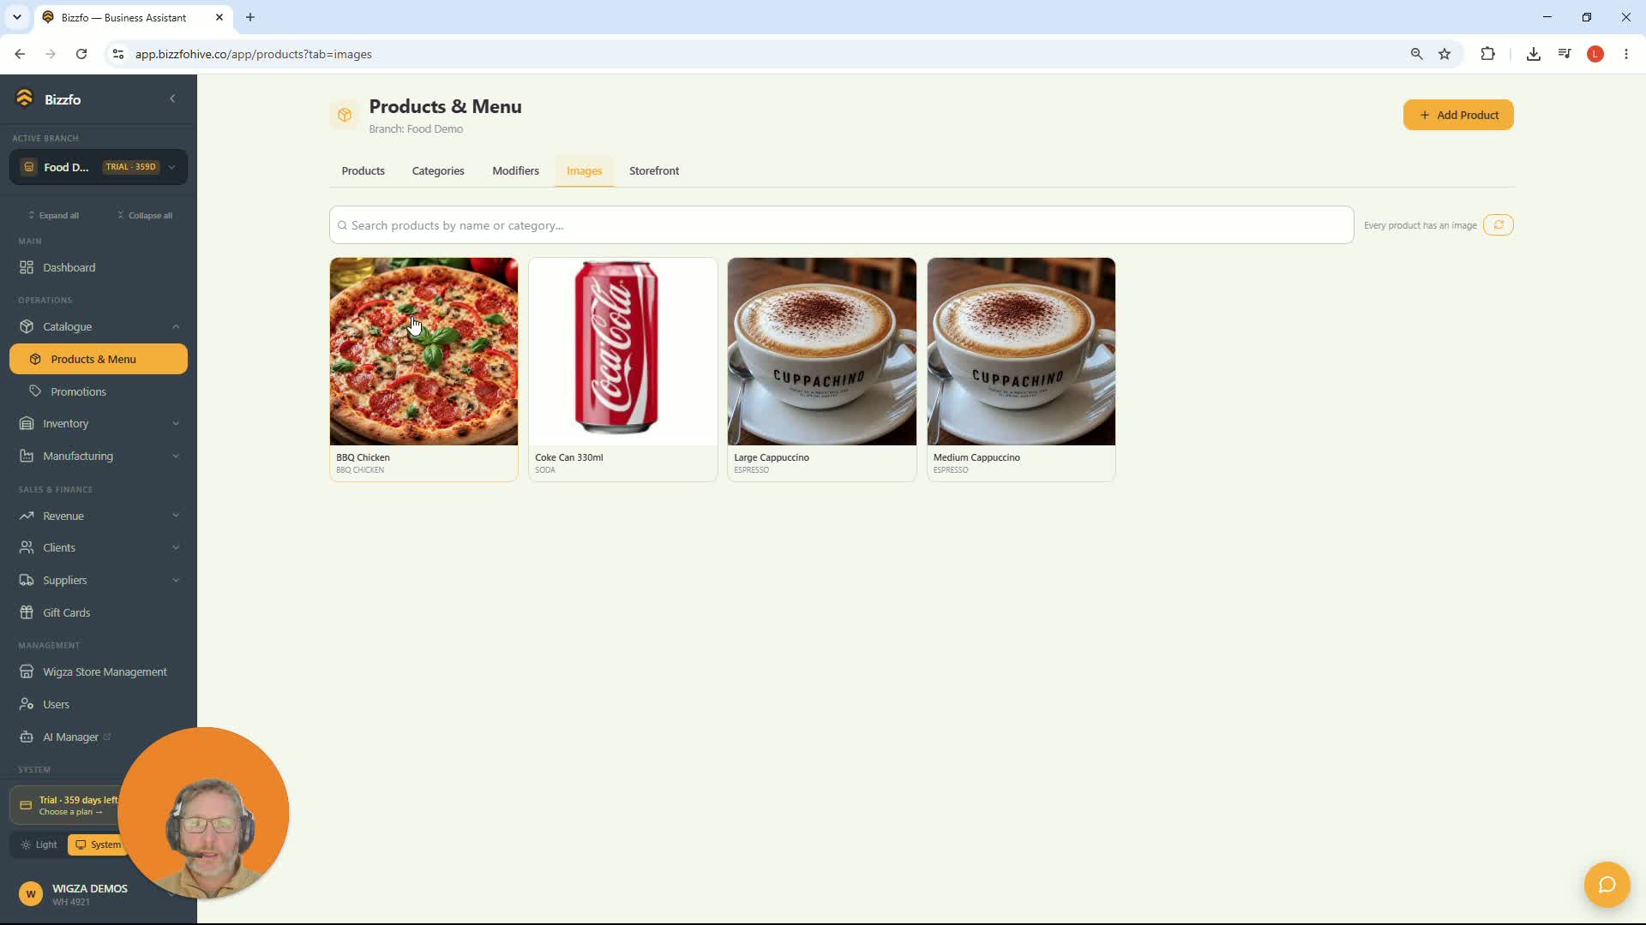Click Collapse all in the sidebar
The height and width of the screenshot is (925, 1646).
tap(144, 215)
